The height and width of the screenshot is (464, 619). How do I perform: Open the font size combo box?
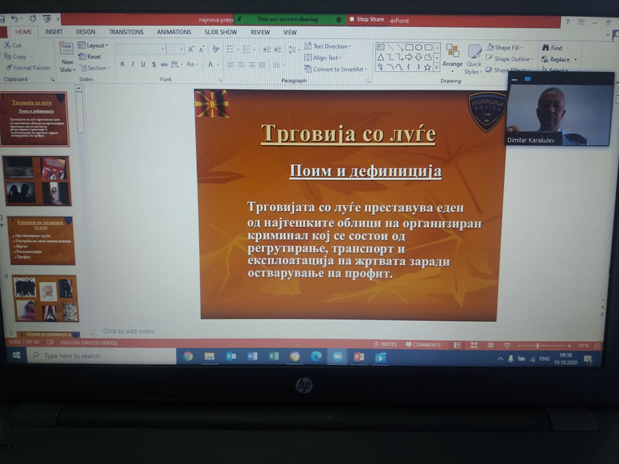pyautogui.click(x=175, y=49)
